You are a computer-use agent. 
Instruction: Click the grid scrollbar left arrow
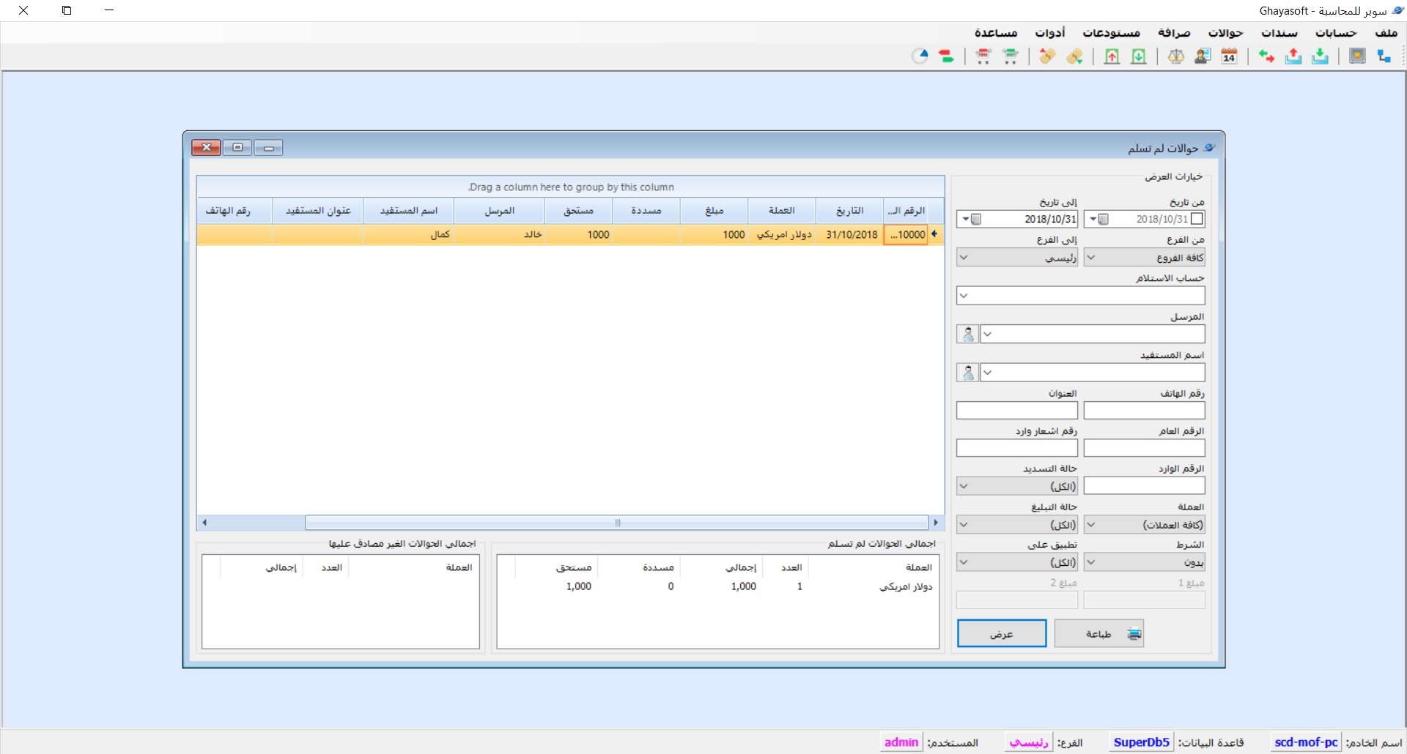point(204,523)
